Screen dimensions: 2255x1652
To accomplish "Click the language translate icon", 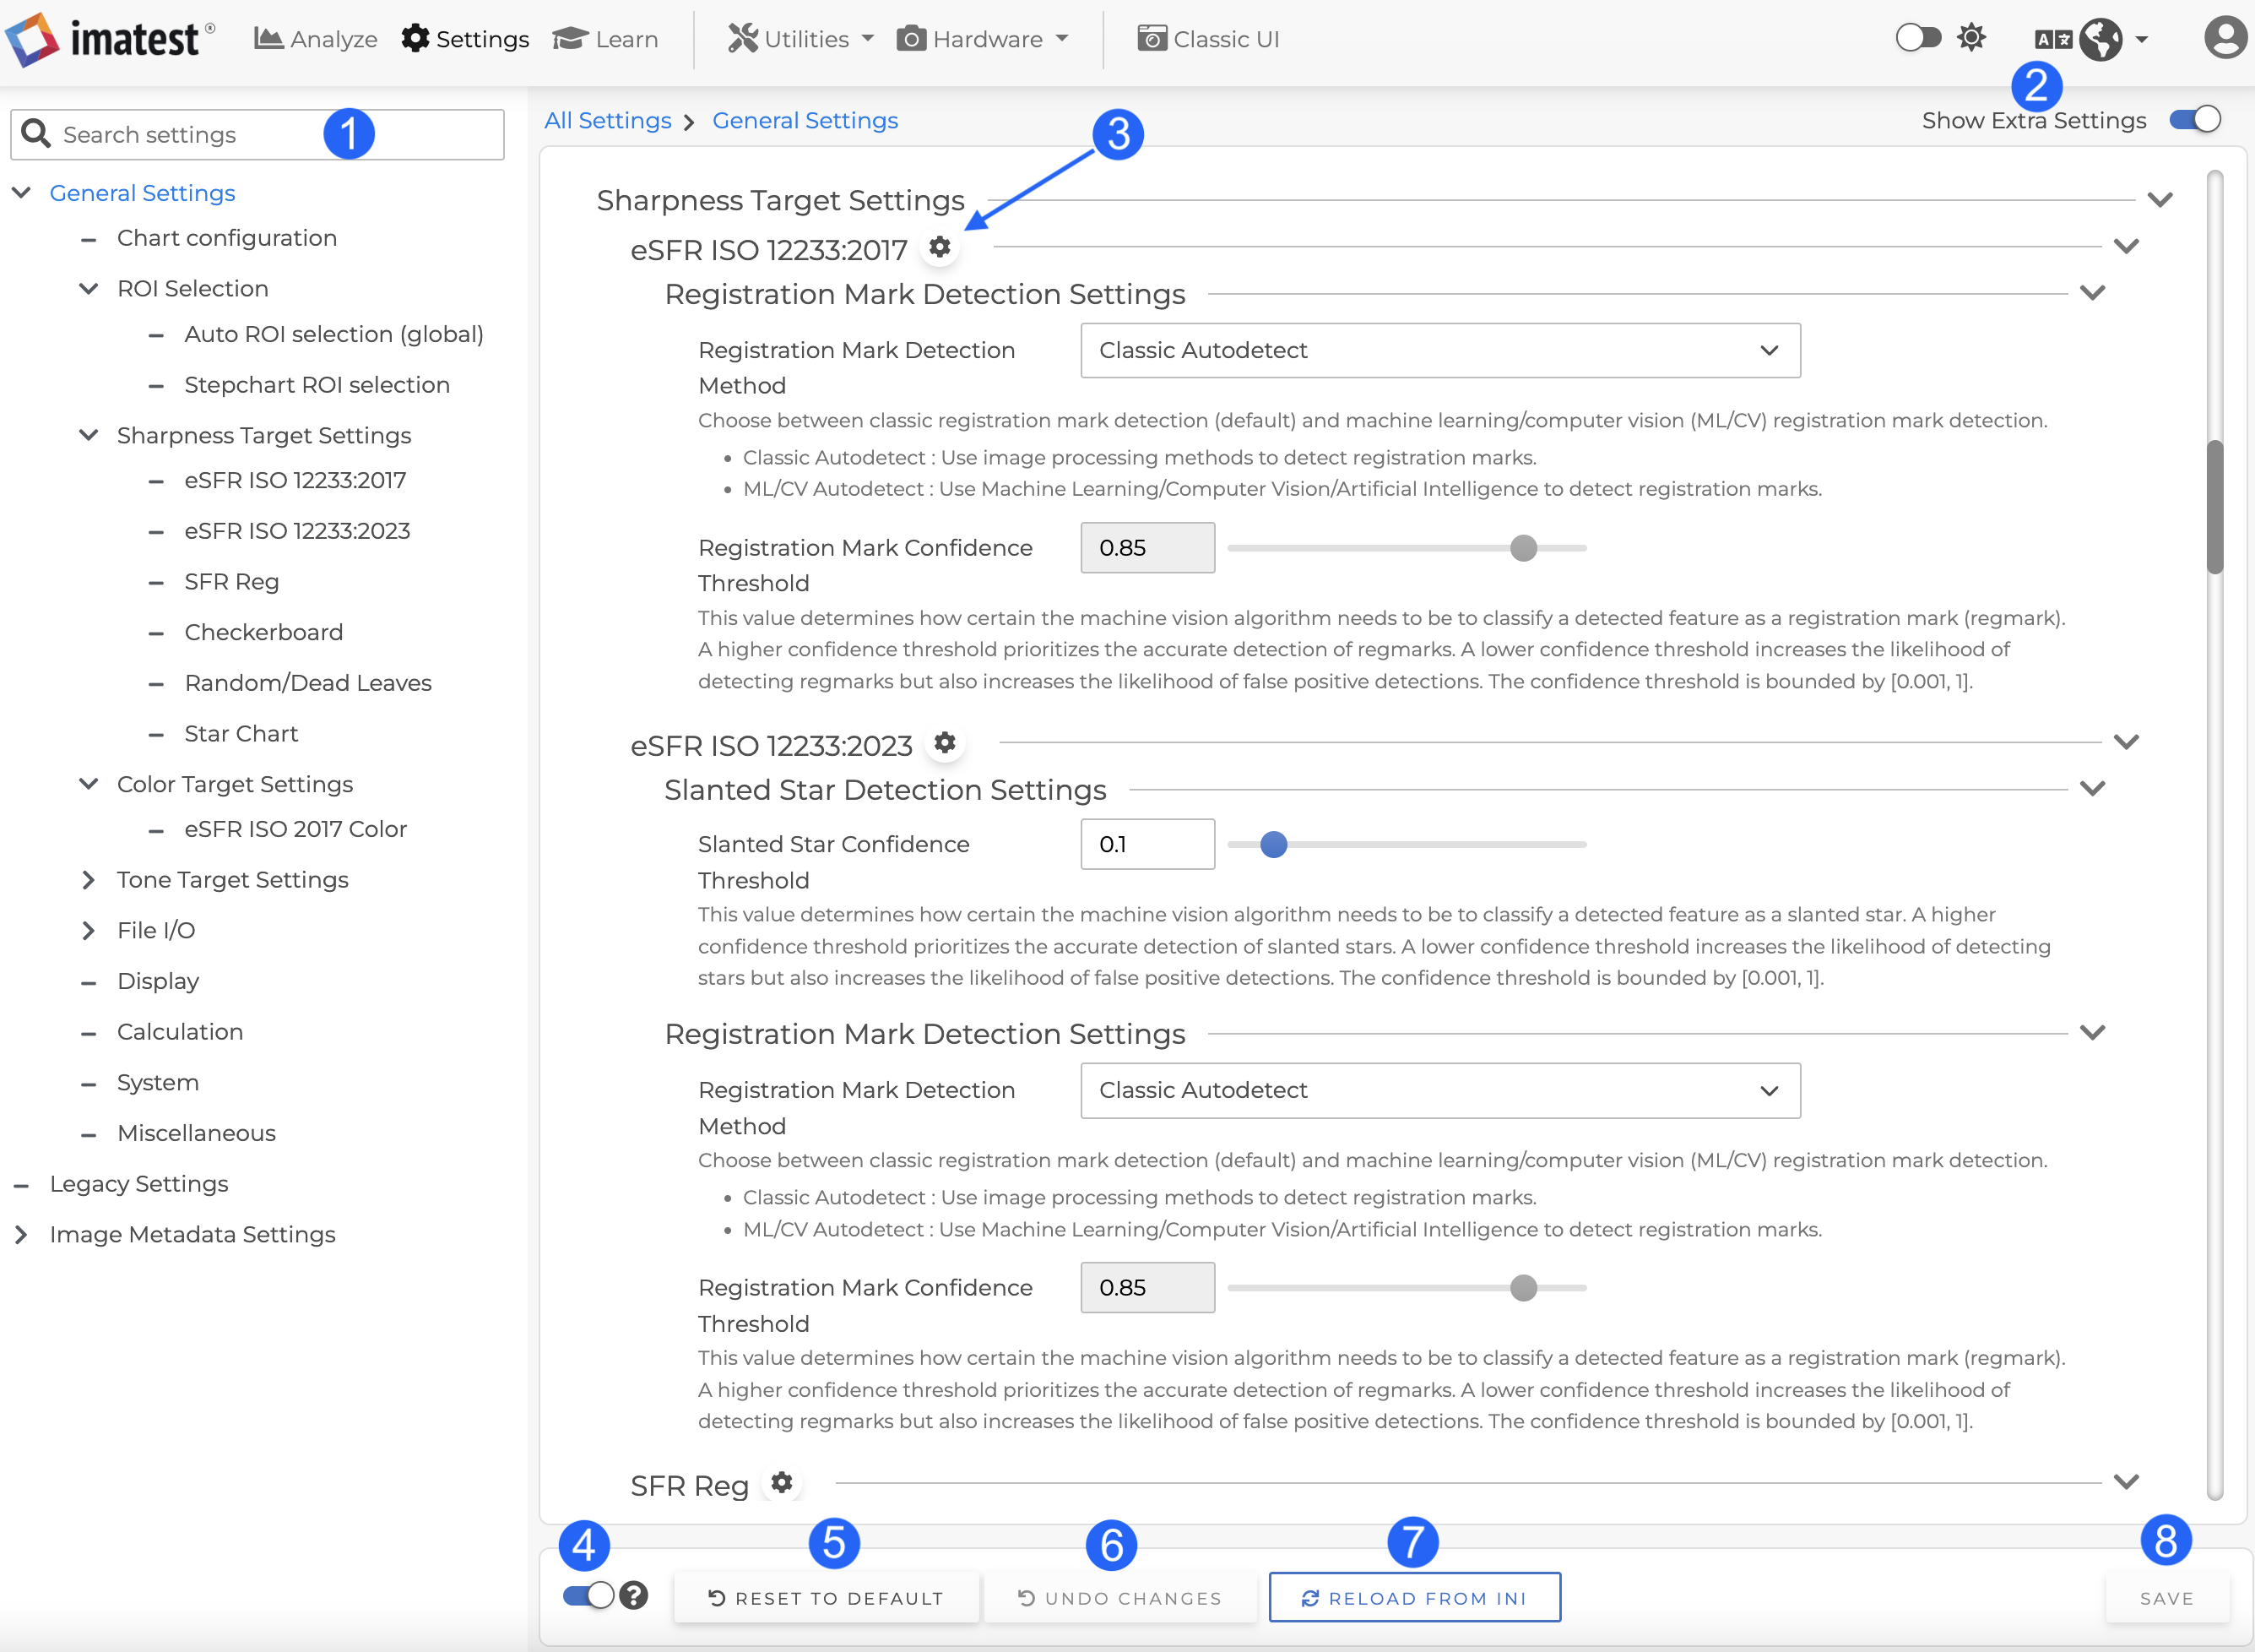I will (x=2053, y=39).
